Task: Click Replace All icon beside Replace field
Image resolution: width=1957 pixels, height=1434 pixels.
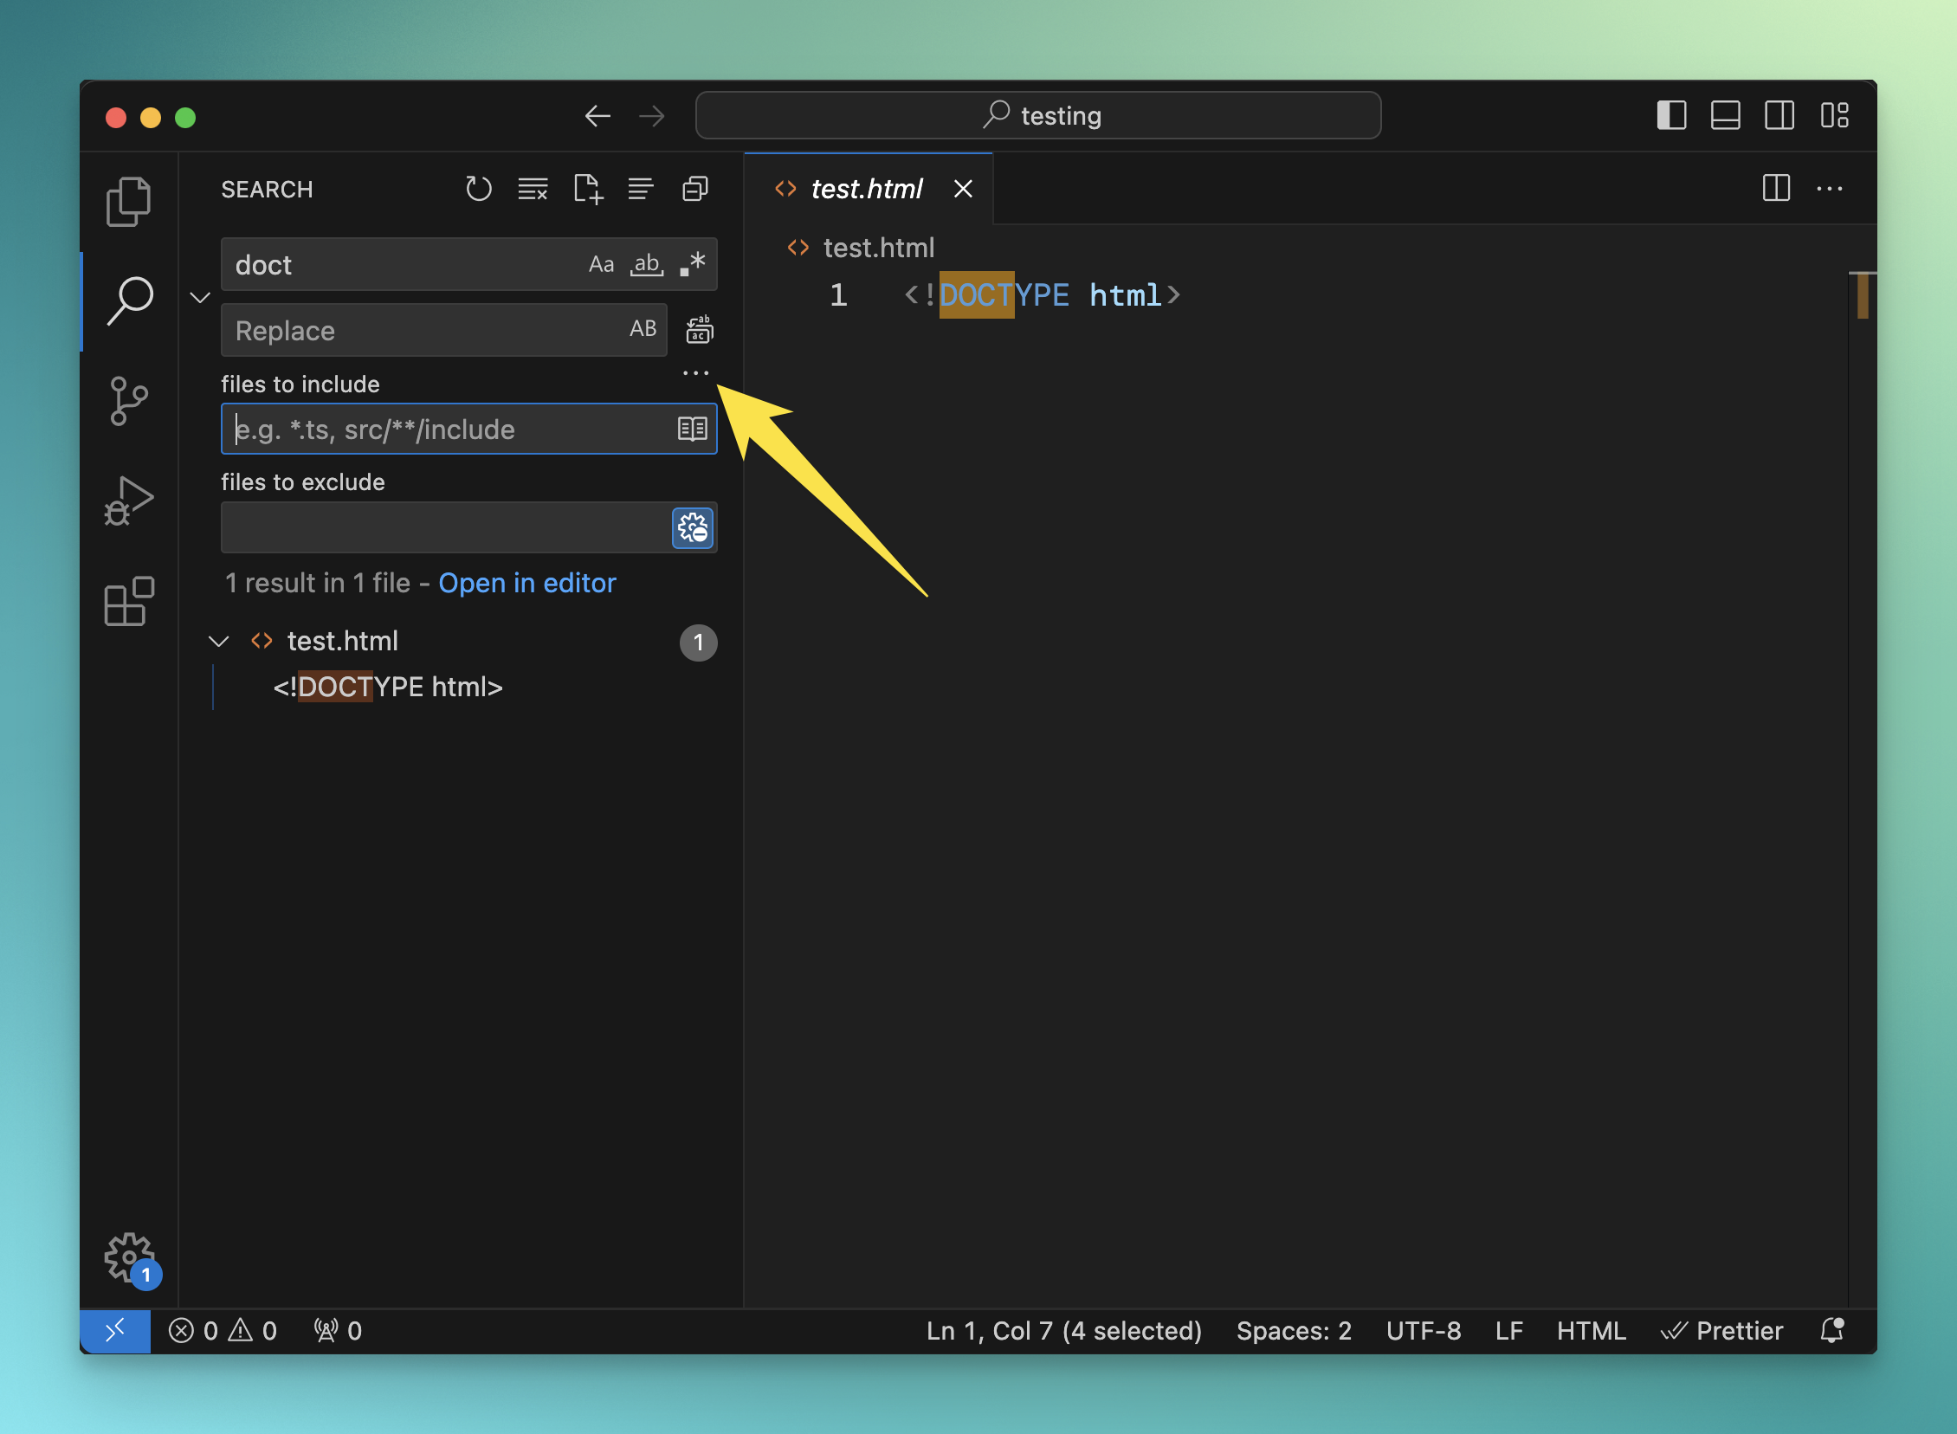Action: pos(699,330)
